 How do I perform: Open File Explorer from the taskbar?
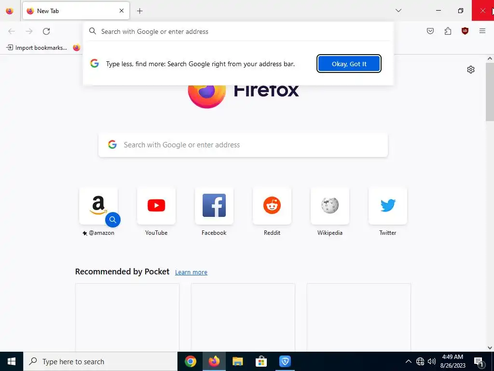point(237,361)
